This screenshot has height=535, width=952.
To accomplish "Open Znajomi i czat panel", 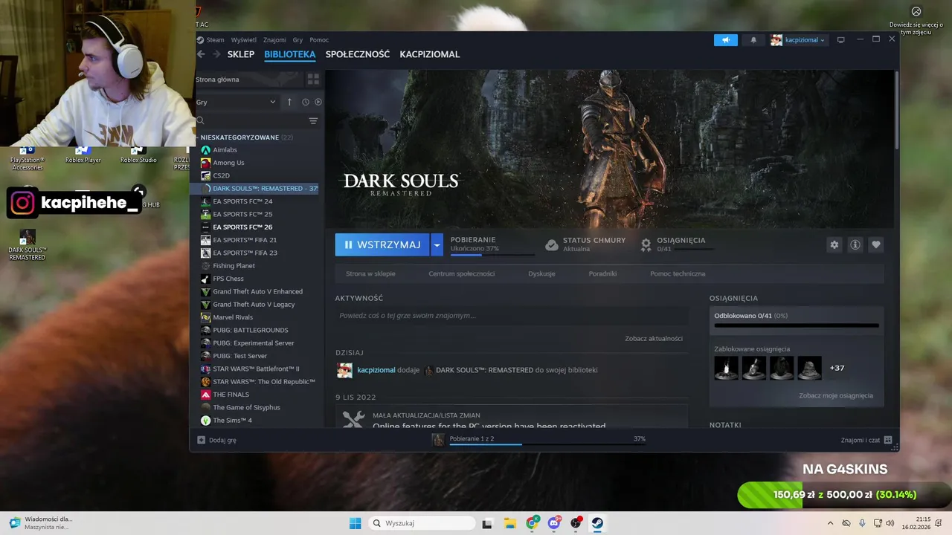I will pyautogui.click(x=866, y=440).
